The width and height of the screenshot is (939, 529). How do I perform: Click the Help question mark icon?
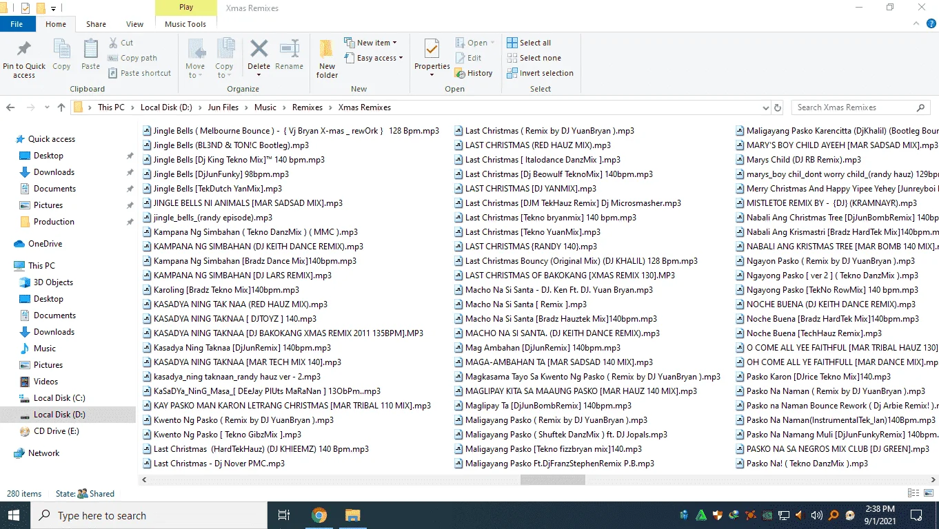(x=931, y=23)
